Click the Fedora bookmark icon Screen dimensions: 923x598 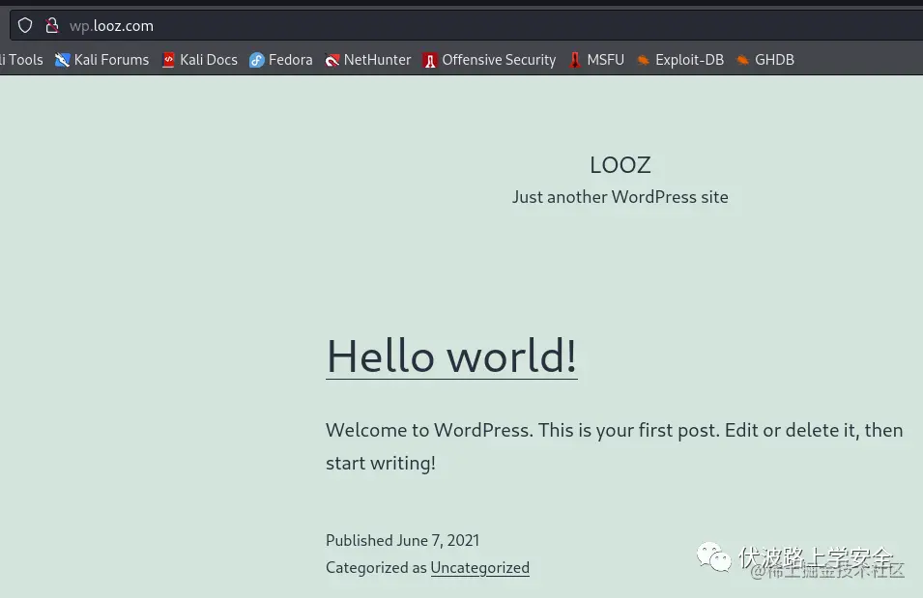click(257, 60)
